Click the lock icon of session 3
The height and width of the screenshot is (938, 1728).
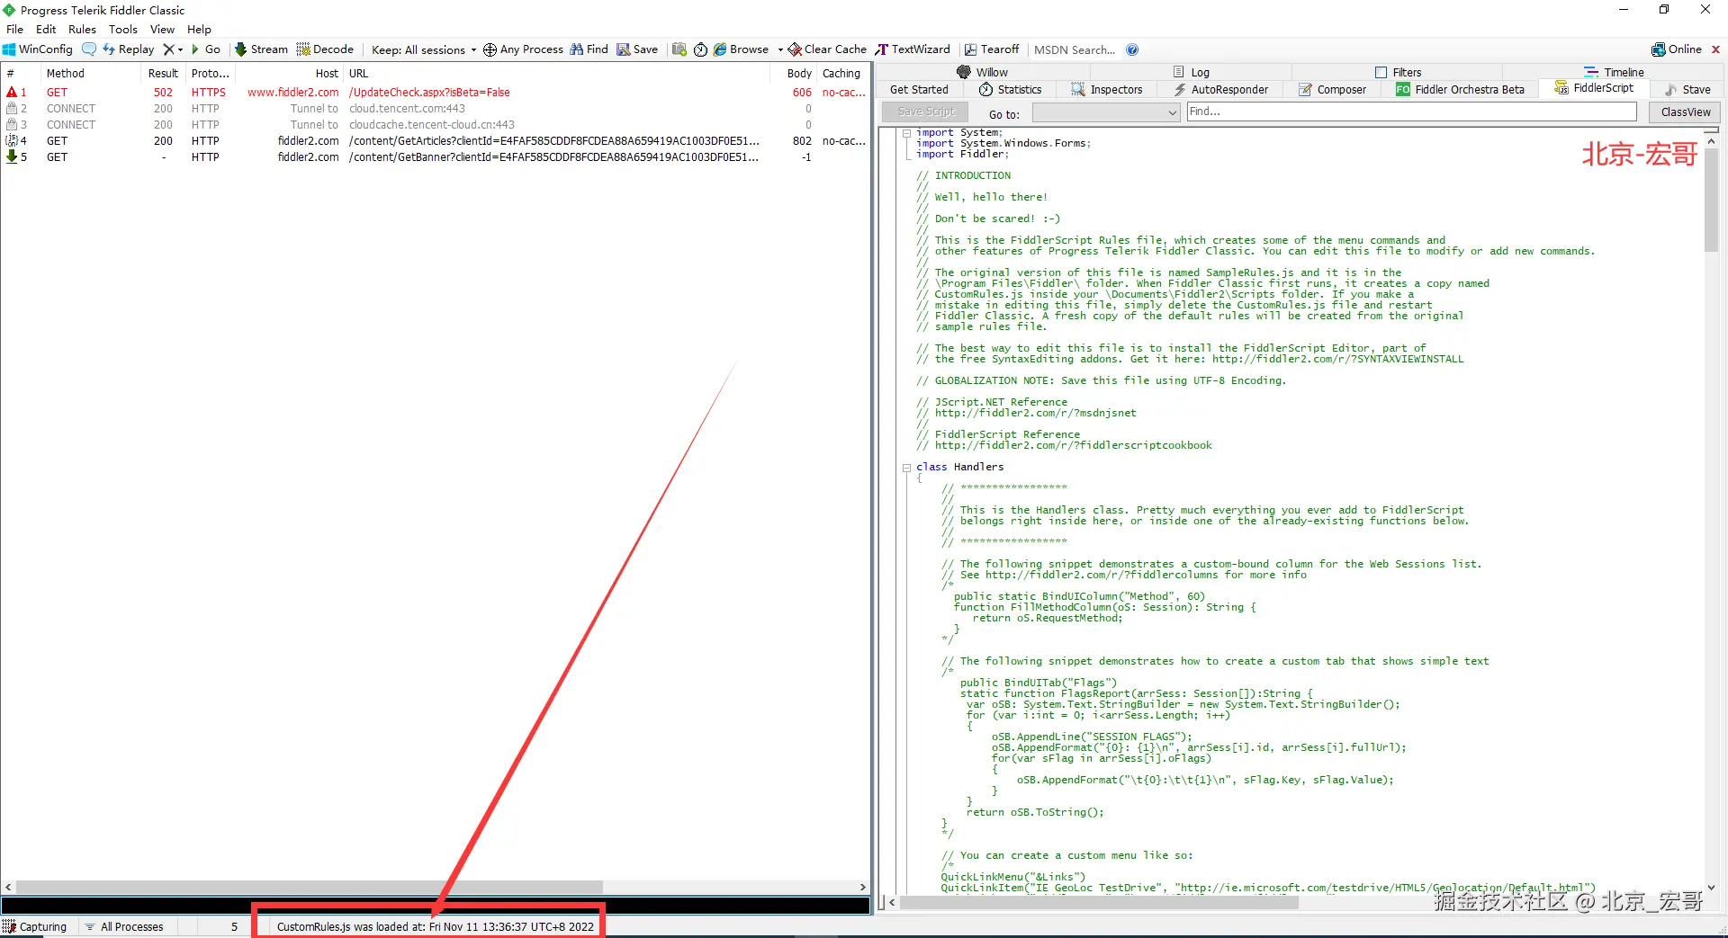point(12,124)
